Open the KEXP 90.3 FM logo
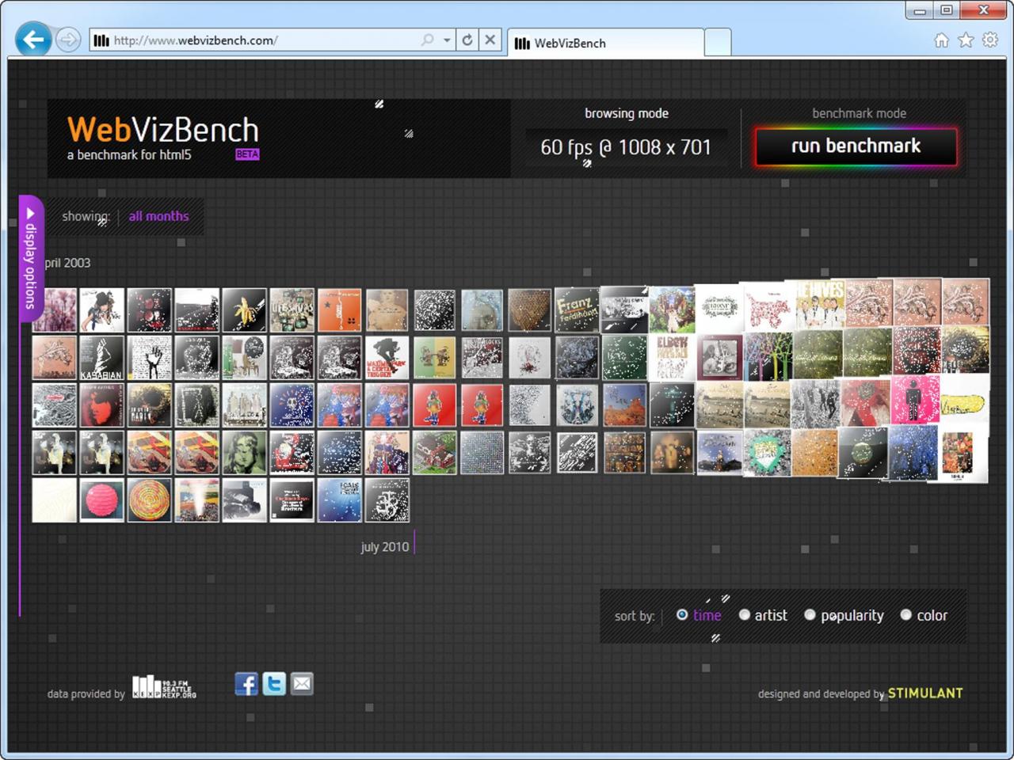The width and height of the screenshot is (1014, 760). [x=164, y=687]
